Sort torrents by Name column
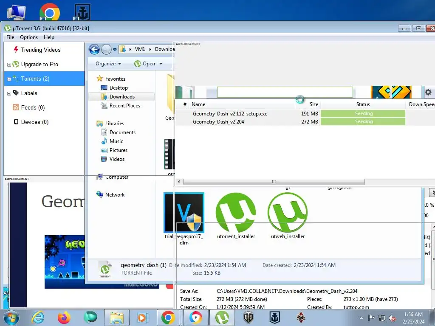The height and width of the screenshot is (326, 435). coord(198,104)
